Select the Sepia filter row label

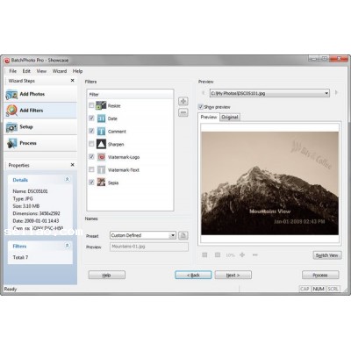click(113, 183)
